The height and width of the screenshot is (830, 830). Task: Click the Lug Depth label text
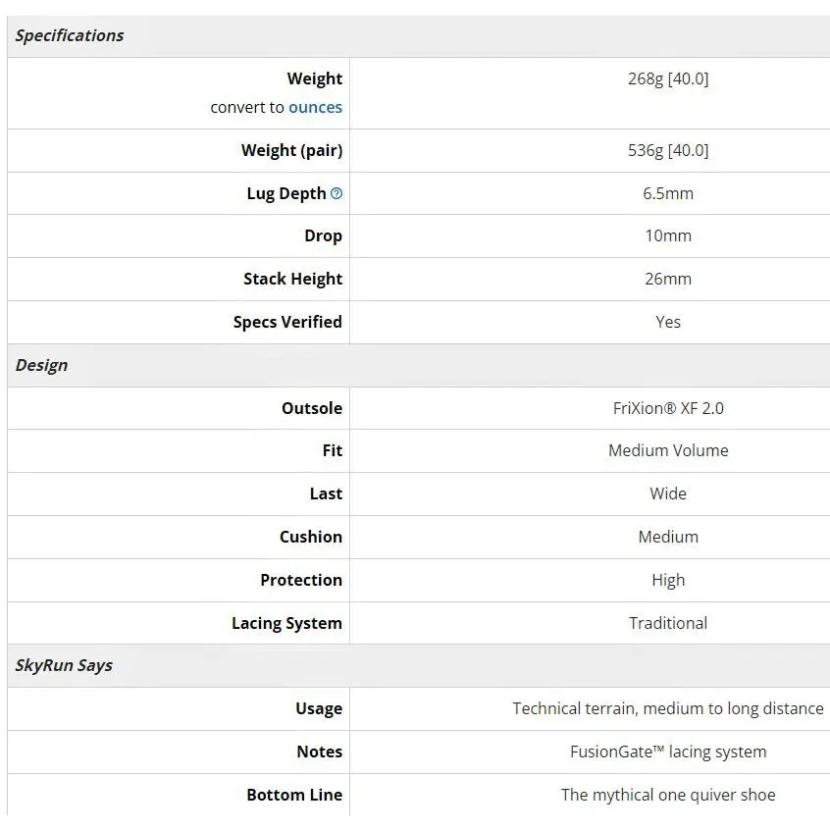286,193
